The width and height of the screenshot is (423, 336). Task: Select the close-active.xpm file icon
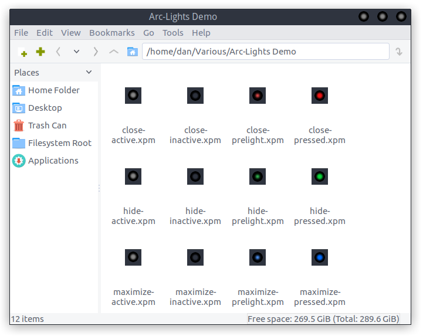(133, 96)
